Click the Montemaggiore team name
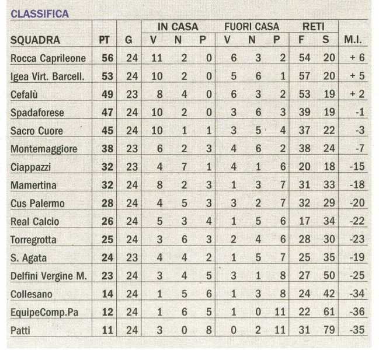This screenshot has height=350, width=379. tap(44, 149)
